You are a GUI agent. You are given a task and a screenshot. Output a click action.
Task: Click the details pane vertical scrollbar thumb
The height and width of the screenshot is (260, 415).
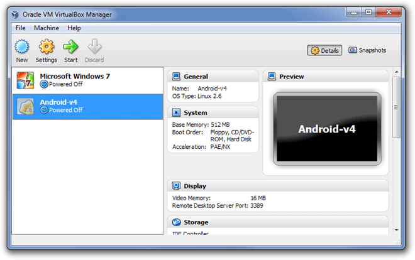point(396,107)
